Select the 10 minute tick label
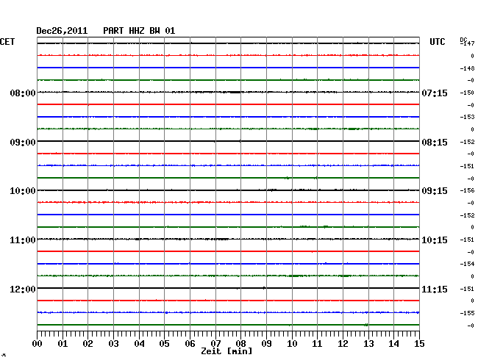 [292, 344]
